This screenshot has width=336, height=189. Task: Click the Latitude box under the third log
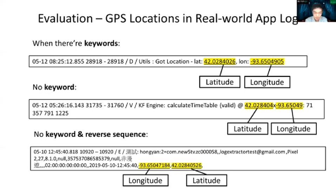click(206, 181)
